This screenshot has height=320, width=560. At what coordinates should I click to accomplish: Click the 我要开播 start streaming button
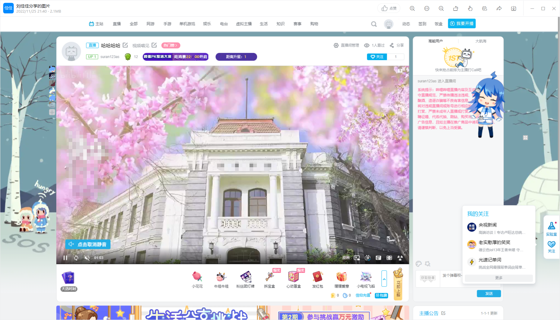tap(462, 23)
